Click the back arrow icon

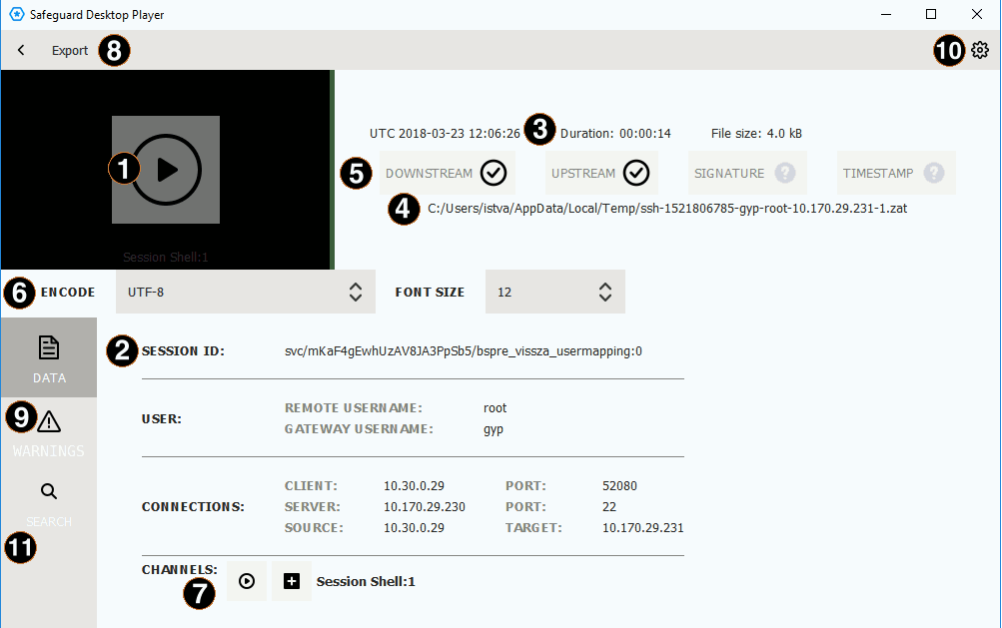(x=21, y=50)
